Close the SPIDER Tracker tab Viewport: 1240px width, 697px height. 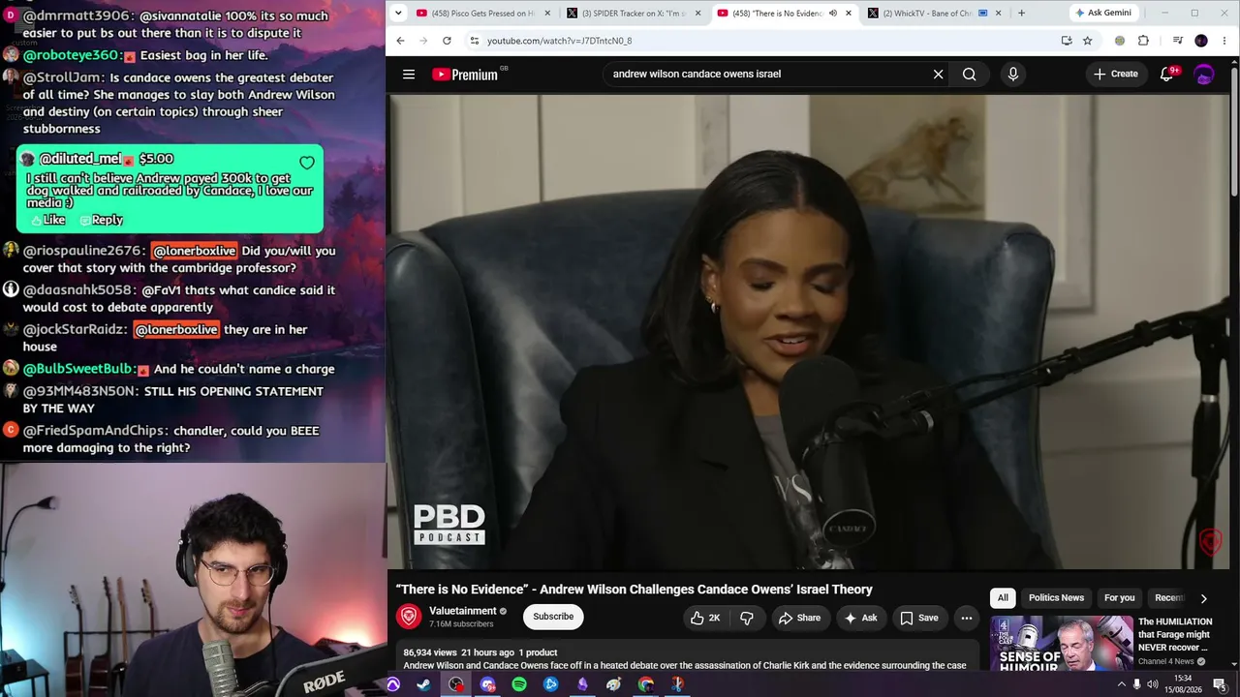697,14
